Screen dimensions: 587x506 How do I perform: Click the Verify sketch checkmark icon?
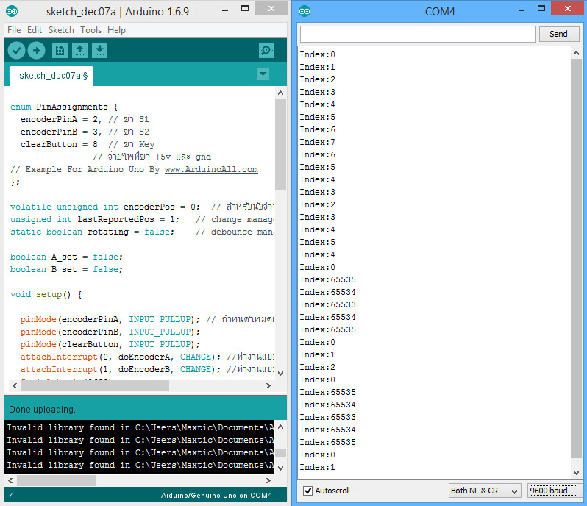point(16,51)
